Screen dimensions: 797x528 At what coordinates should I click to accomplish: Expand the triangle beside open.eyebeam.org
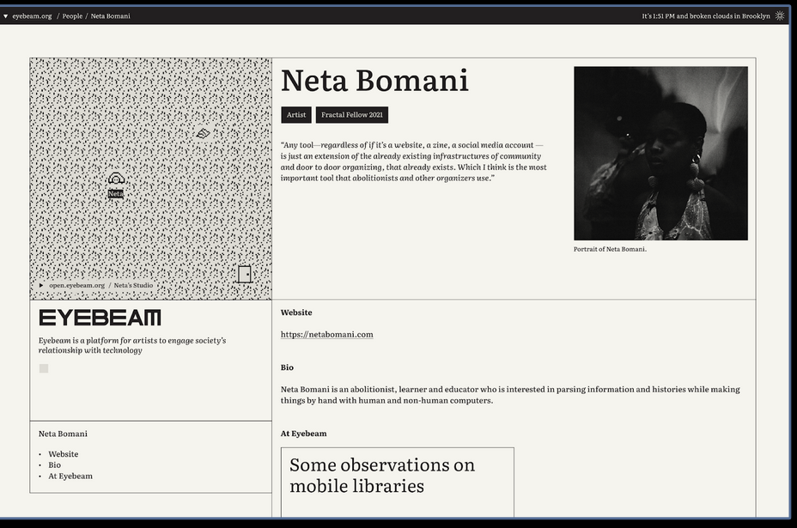coord(41,285)
